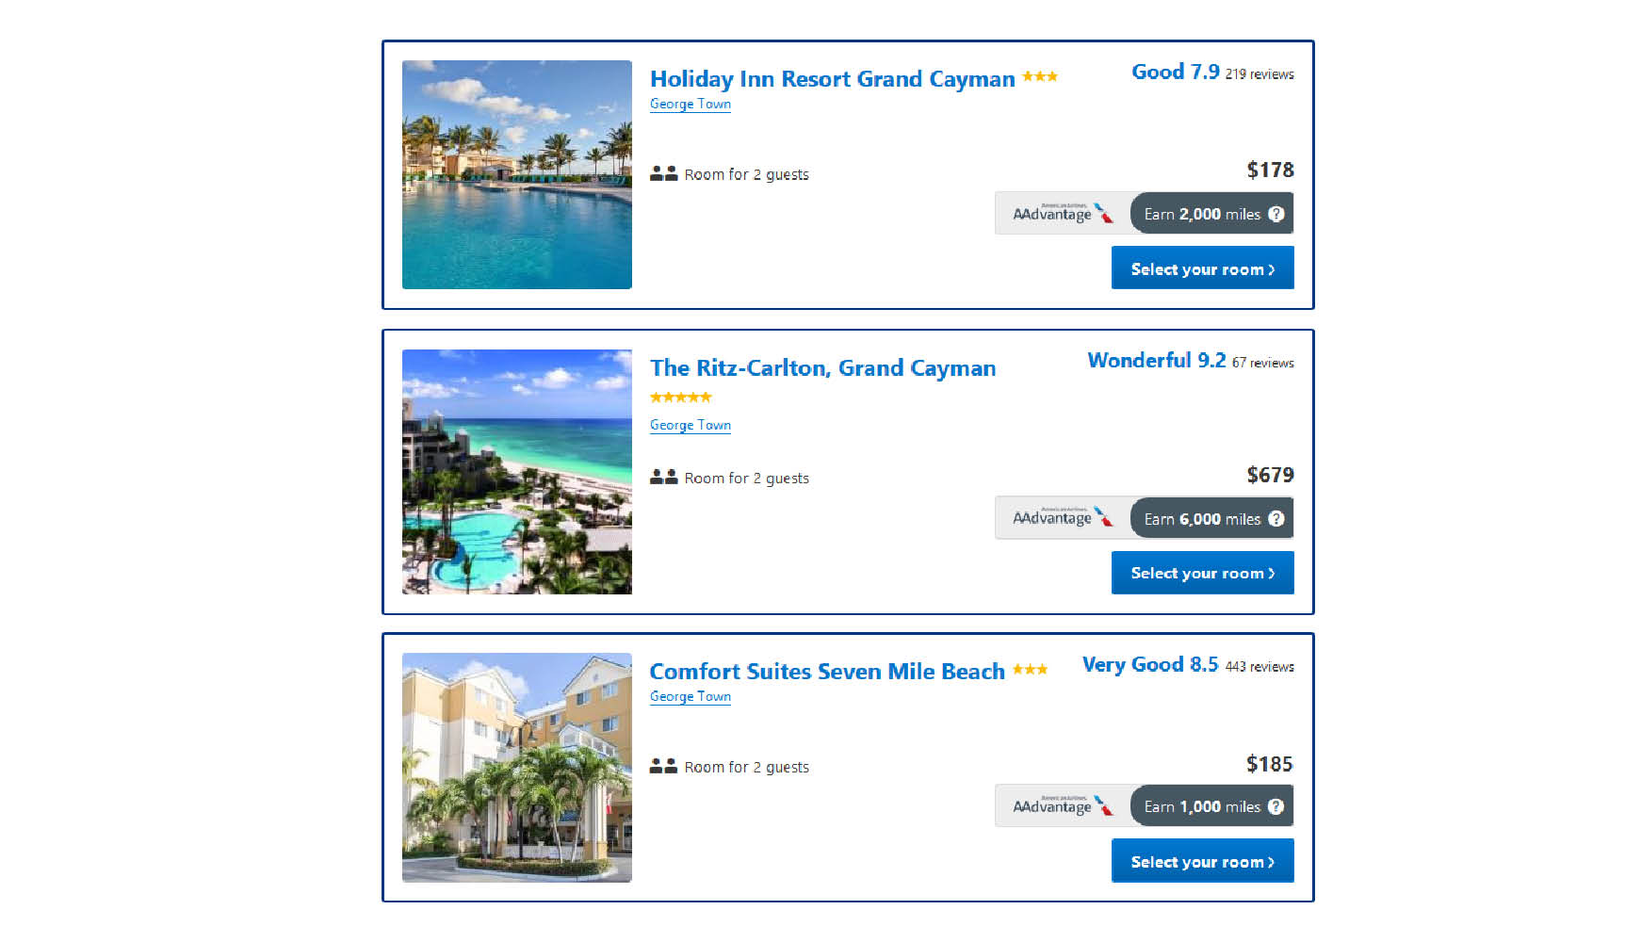Open the Very Good 8.5 reviews rating
This screenshot has height=942, width=1625.
pyautogui.click(x=1188, y=665)
